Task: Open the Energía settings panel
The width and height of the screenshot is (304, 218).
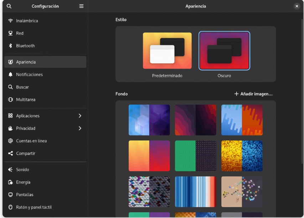Action: click(45, 182)
